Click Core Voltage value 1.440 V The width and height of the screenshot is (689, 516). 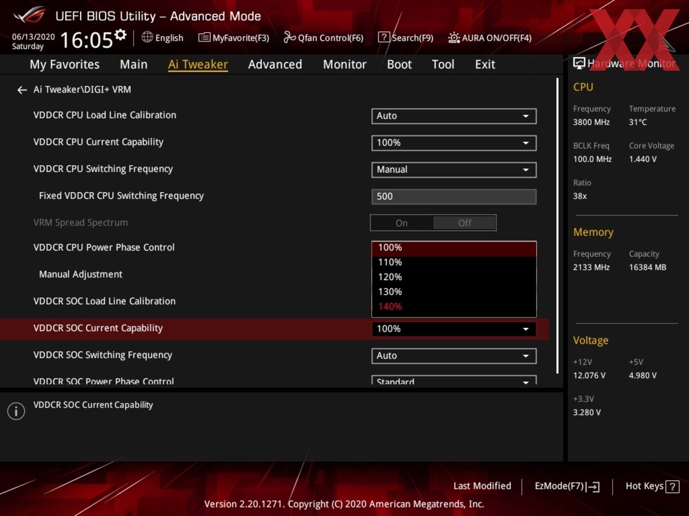pos(642,159)
